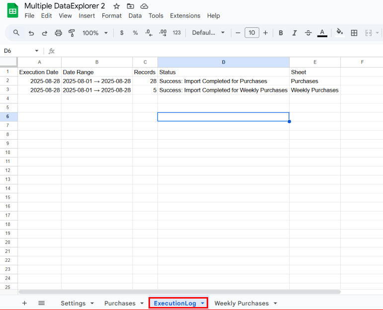
Task: Switch to the Settings sheet tab
Action: tap(73, 303)
